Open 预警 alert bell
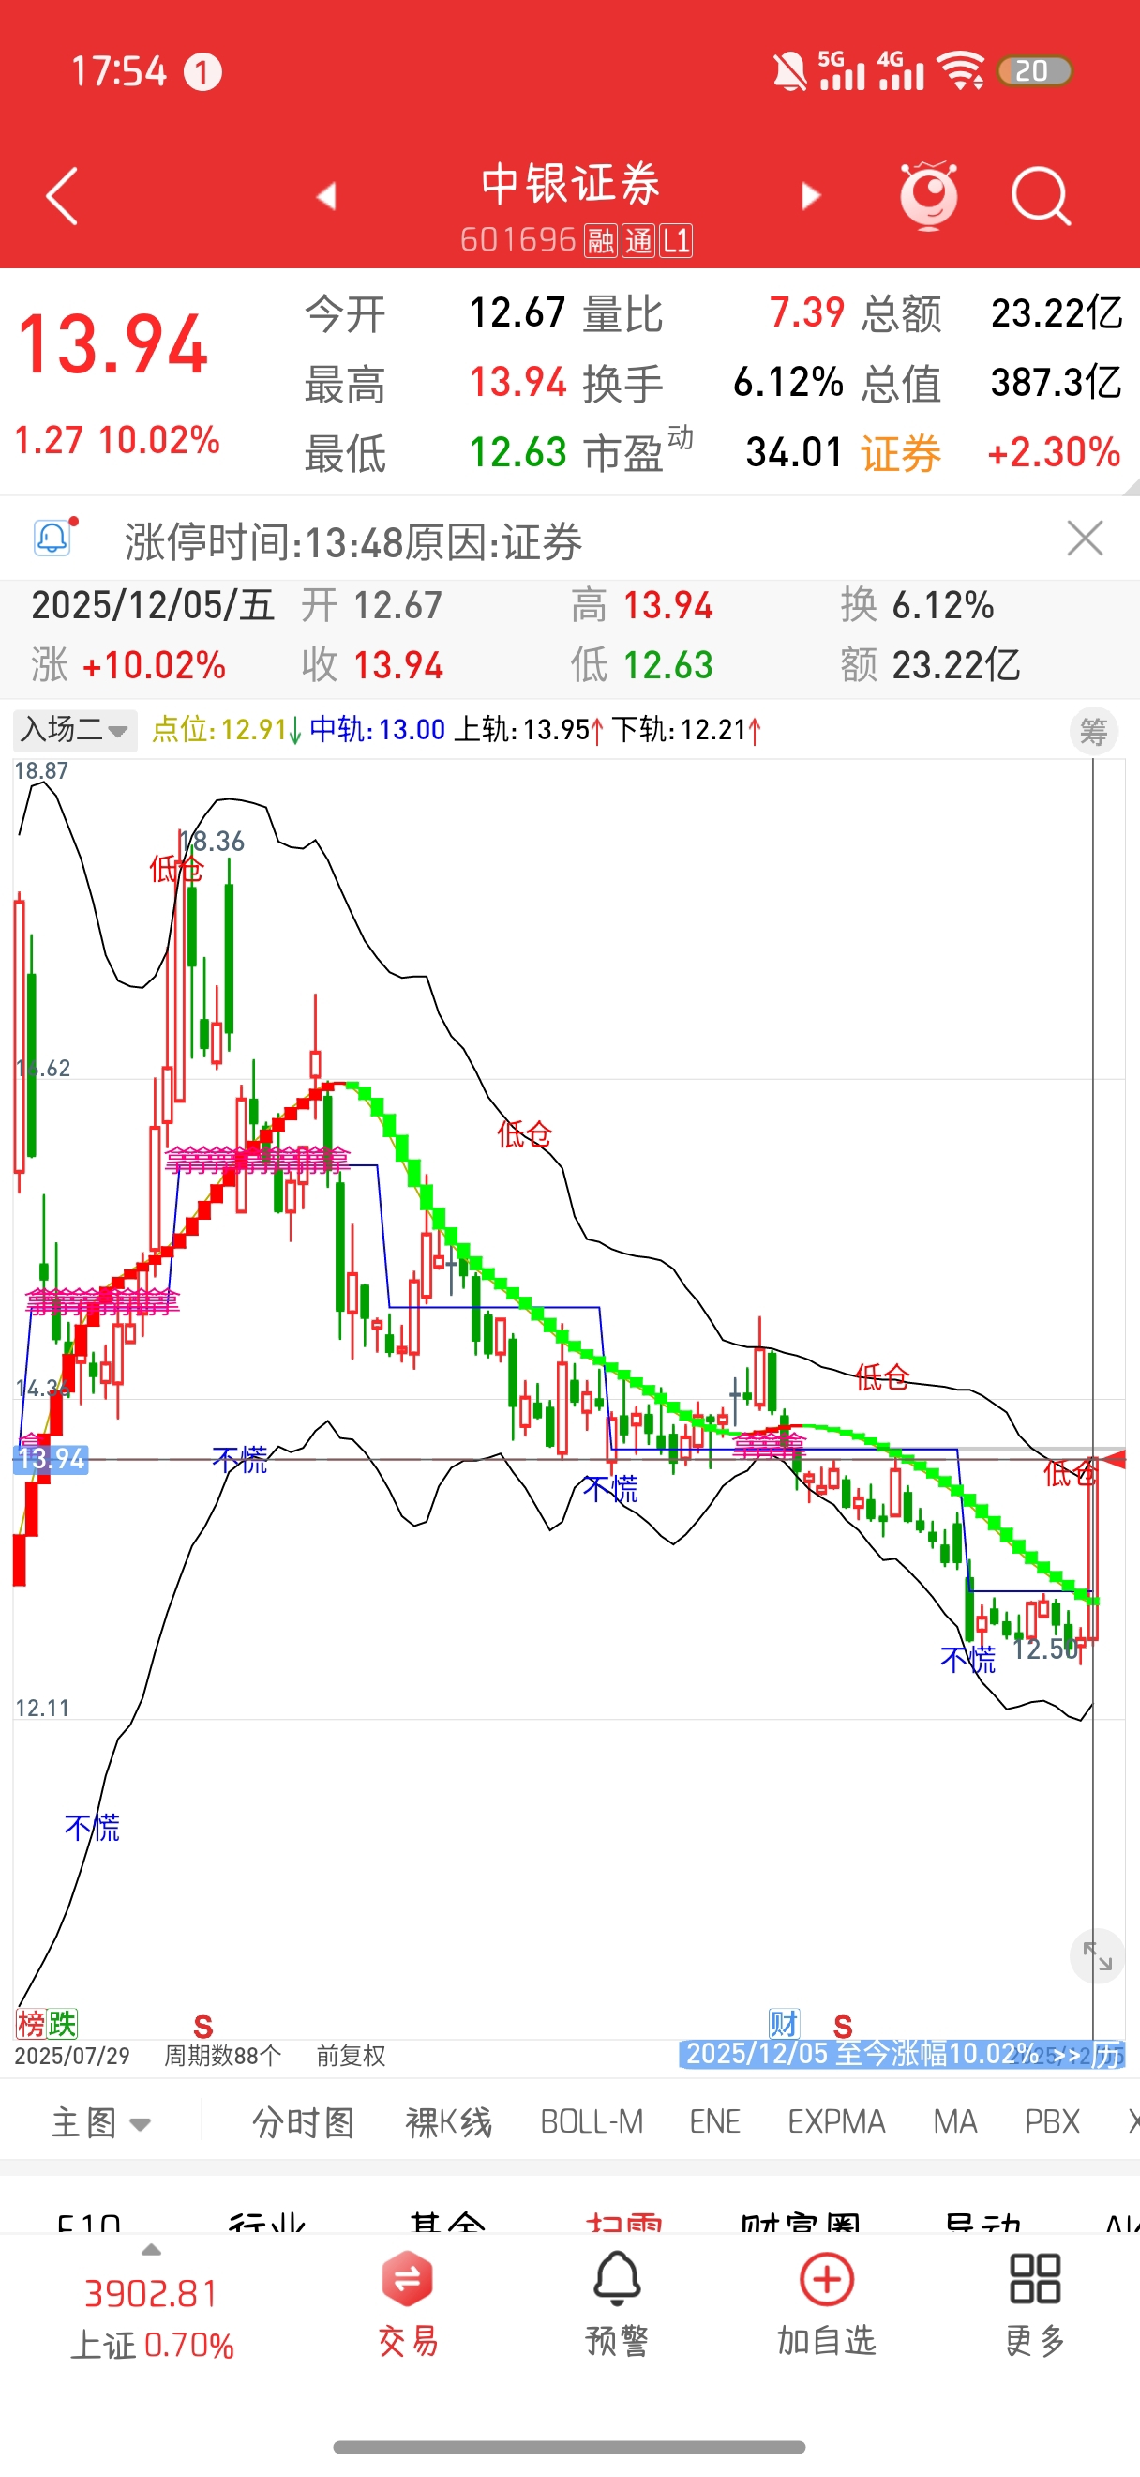Screen dimensions: 1140x2477 pos(617,2304)
